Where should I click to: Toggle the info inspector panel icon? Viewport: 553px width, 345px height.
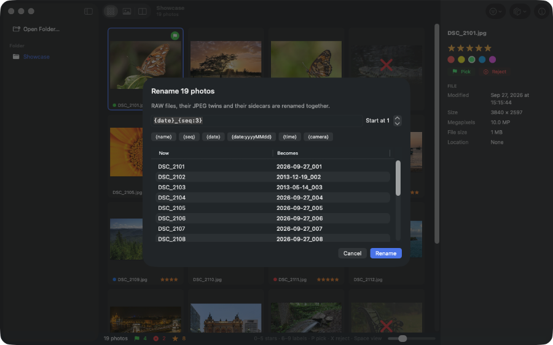pos(542,12)
